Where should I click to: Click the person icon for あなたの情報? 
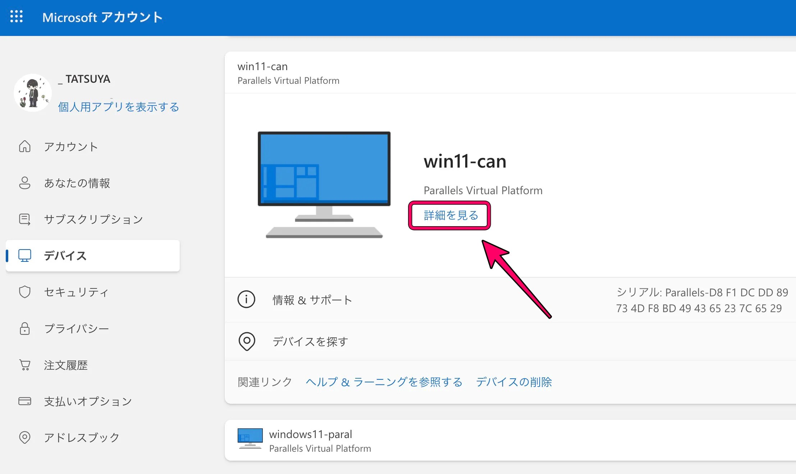coord(24,183)
